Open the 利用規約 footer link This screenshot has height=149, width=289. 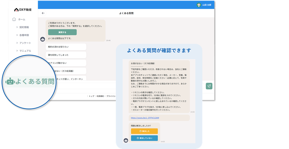tap(100, 96)
